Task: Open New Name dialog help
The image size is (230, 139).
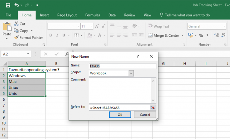Action: [x=138, y=56]
